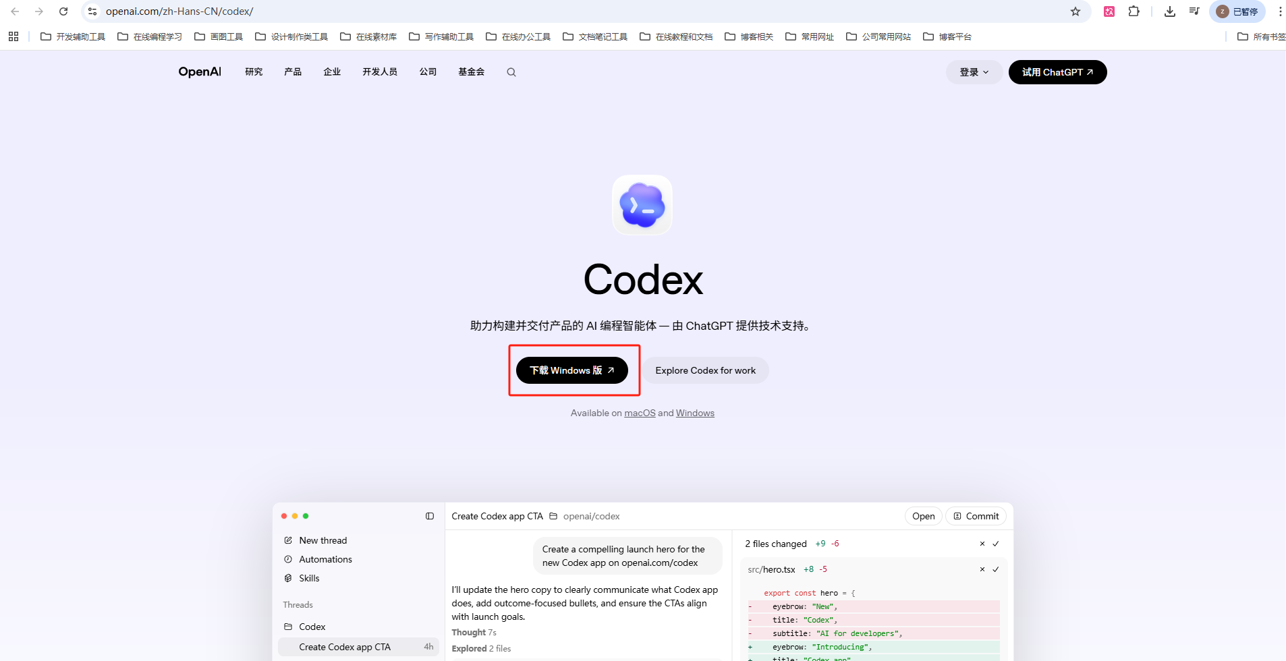Open the 所有书签 folder
This screenshot has height=661, width=1286.
pos(1261,36)
